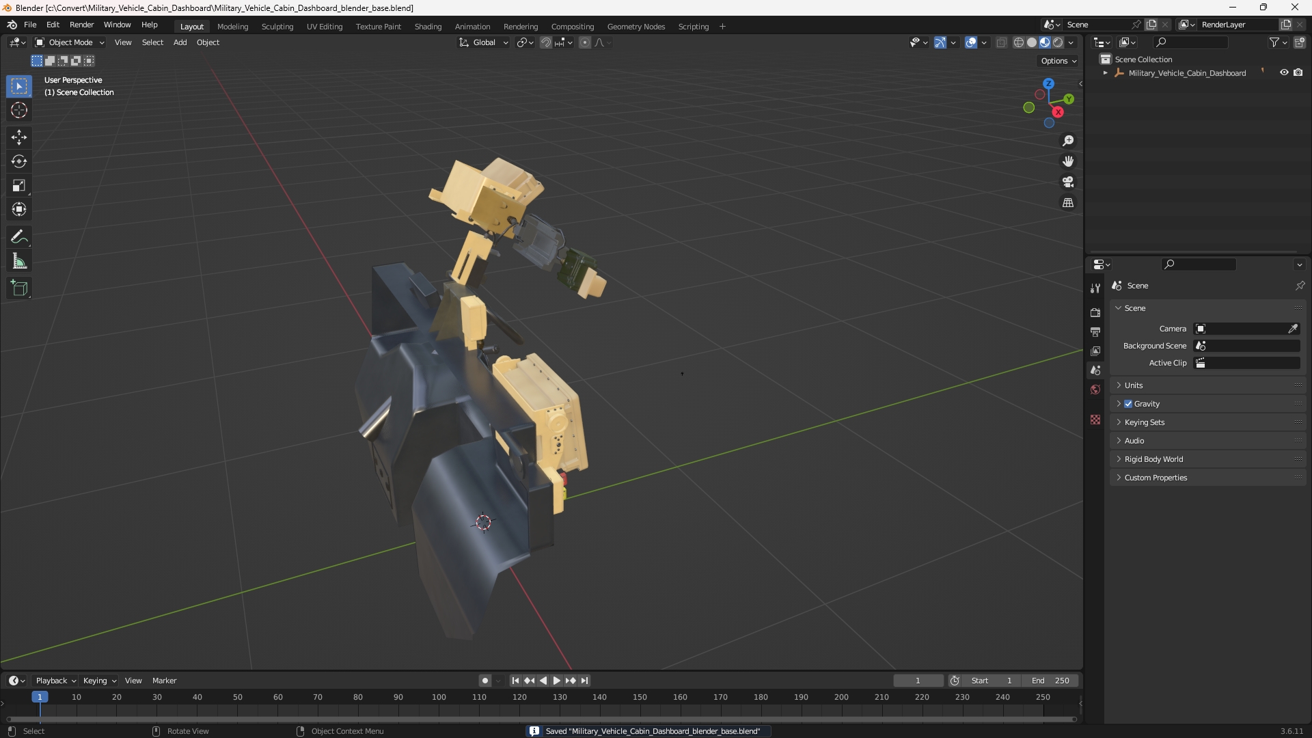Click the current frame number field
Viewport: 1312px width, 738px height.
click(918, 681)
